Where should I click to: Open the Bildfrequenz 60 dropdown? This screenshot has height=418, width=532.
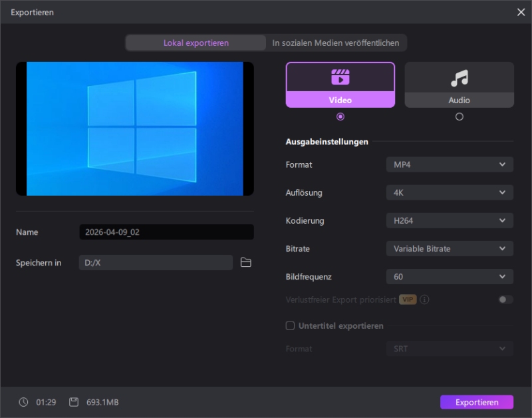click(x=450, y=276)
